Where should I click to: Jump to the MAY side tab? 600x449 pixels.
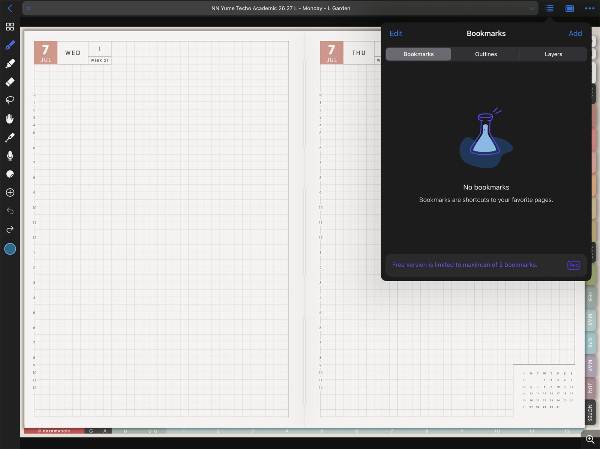tap(590, 365)
